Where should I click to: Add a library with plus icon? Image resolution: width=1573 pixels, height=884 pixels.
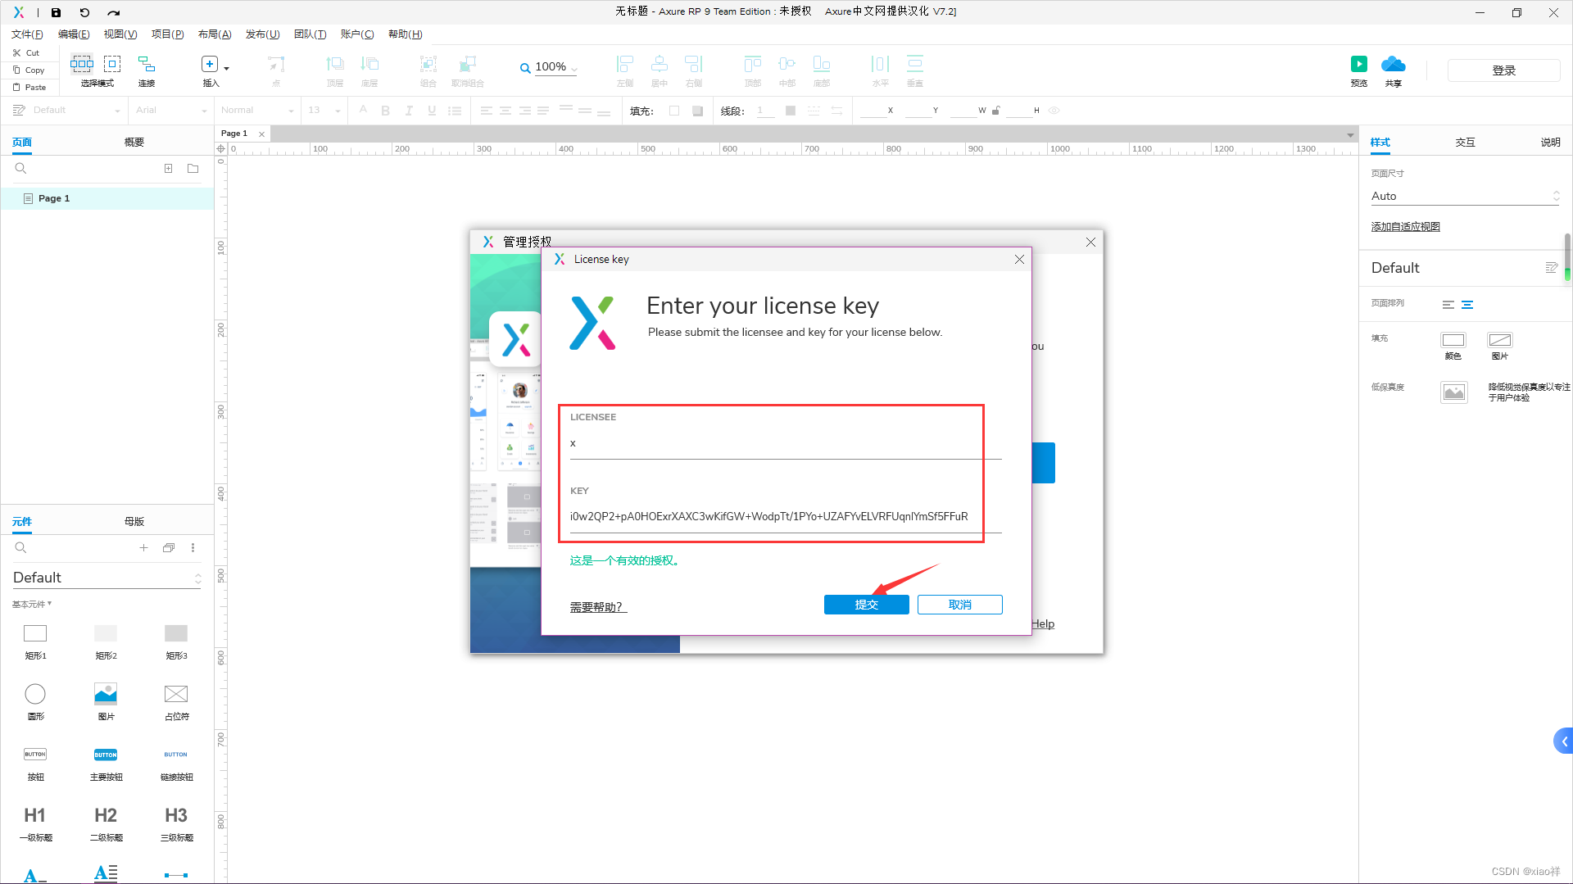(x=143, y=548)
